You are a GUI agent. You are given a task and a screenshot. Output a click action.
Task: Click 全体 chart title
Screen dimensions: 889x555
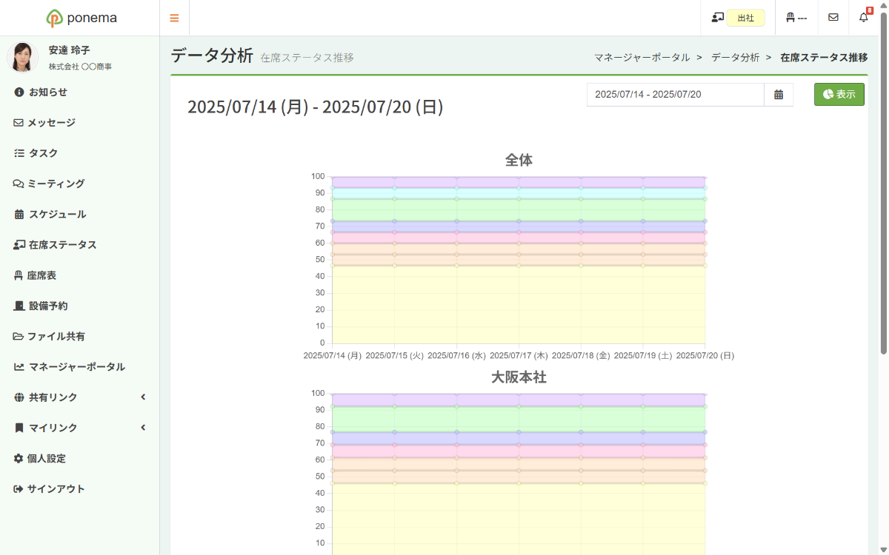point(519,160)
